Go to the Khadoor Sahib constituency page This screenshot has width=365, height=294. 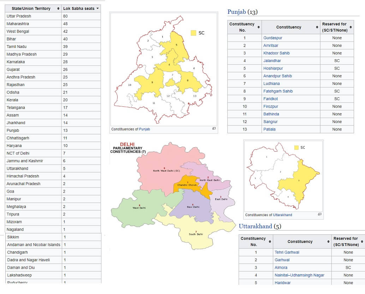click(x=276, y=53)
